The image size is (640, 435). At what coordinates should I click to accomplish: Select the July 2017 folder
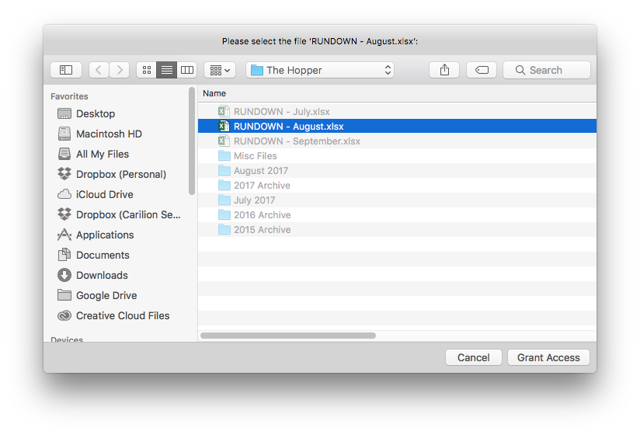(x=397, y=200)
